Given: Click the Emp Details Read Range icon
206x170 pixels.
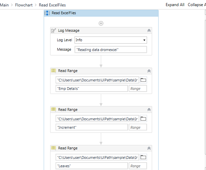Looking at the screenshot, I should (54, 71).
